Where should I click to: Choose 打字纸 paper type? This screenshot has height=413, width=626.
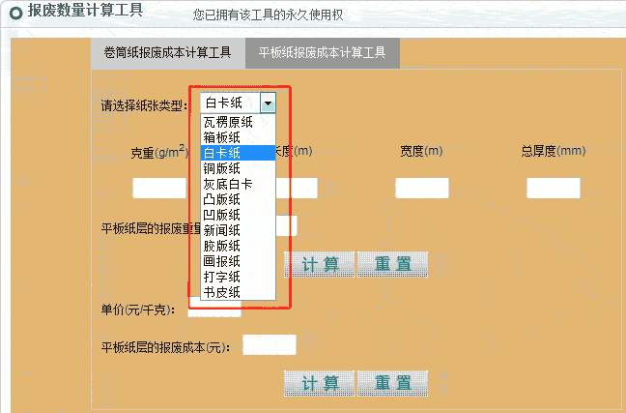tap(221, 277)
